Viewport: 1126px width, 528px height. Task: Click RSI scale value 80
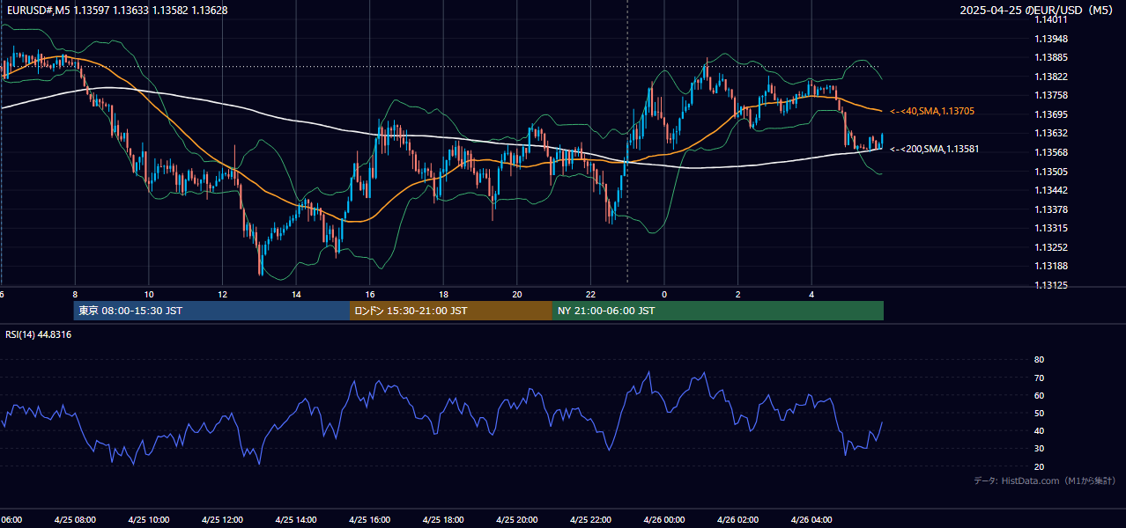point(1039,360)
